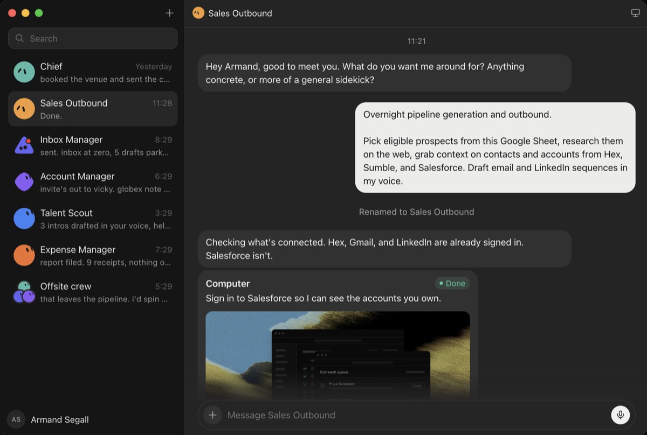Select the Sales Outbound chat name in sidebar

74,103
